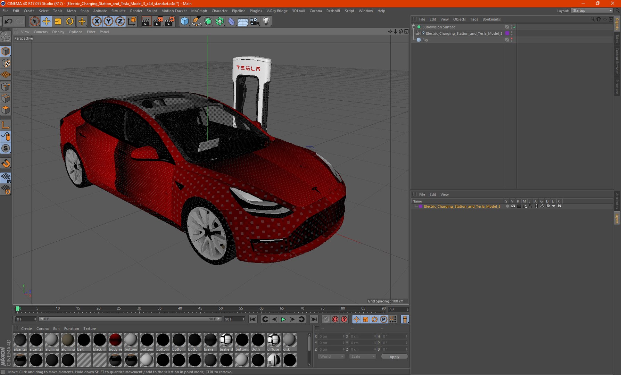The image size is (621, 375).
Task: Toggle Subdivision Surface enable checkmark
Action: click(x=514, y=27)
